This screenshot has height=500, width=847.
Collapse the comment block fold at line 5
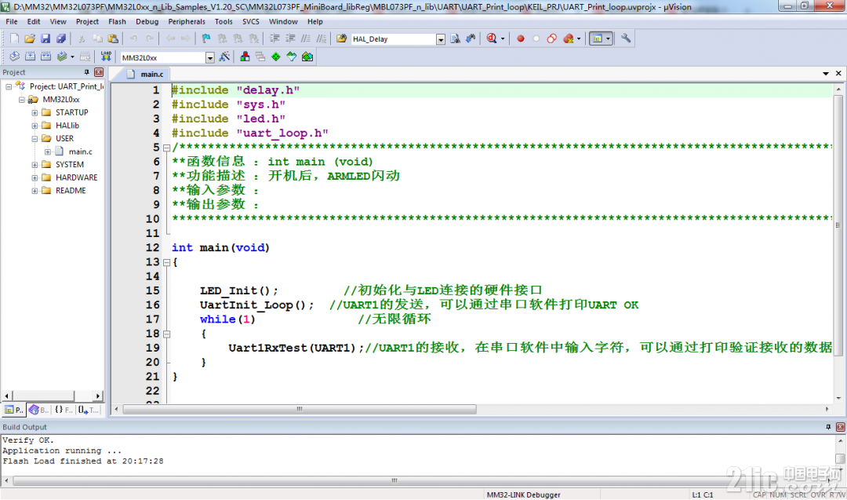(167, 148)
